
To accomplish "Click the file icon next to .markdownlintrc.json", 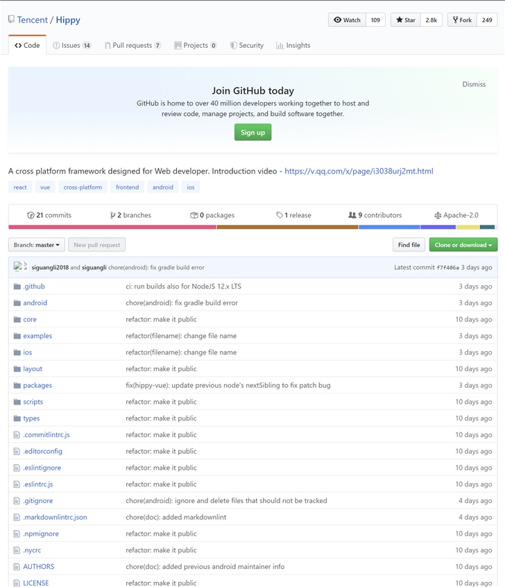I will point(17,517).
